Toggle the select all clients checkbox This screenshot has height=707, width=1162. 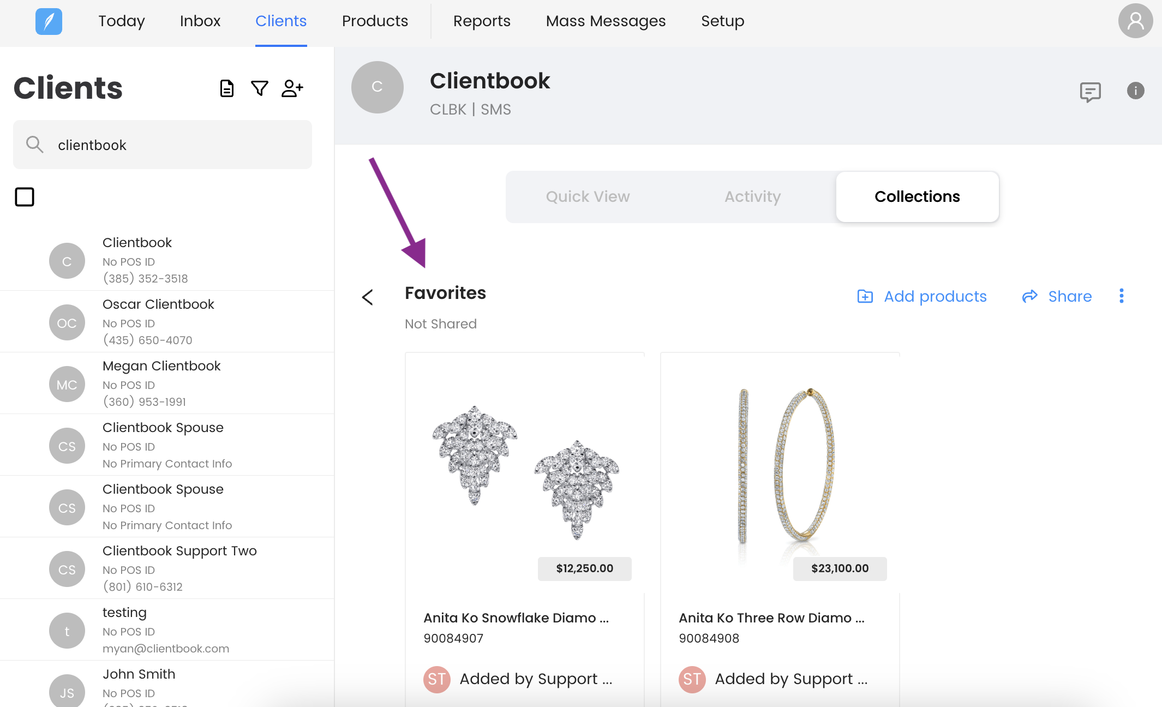coord(25,197)
